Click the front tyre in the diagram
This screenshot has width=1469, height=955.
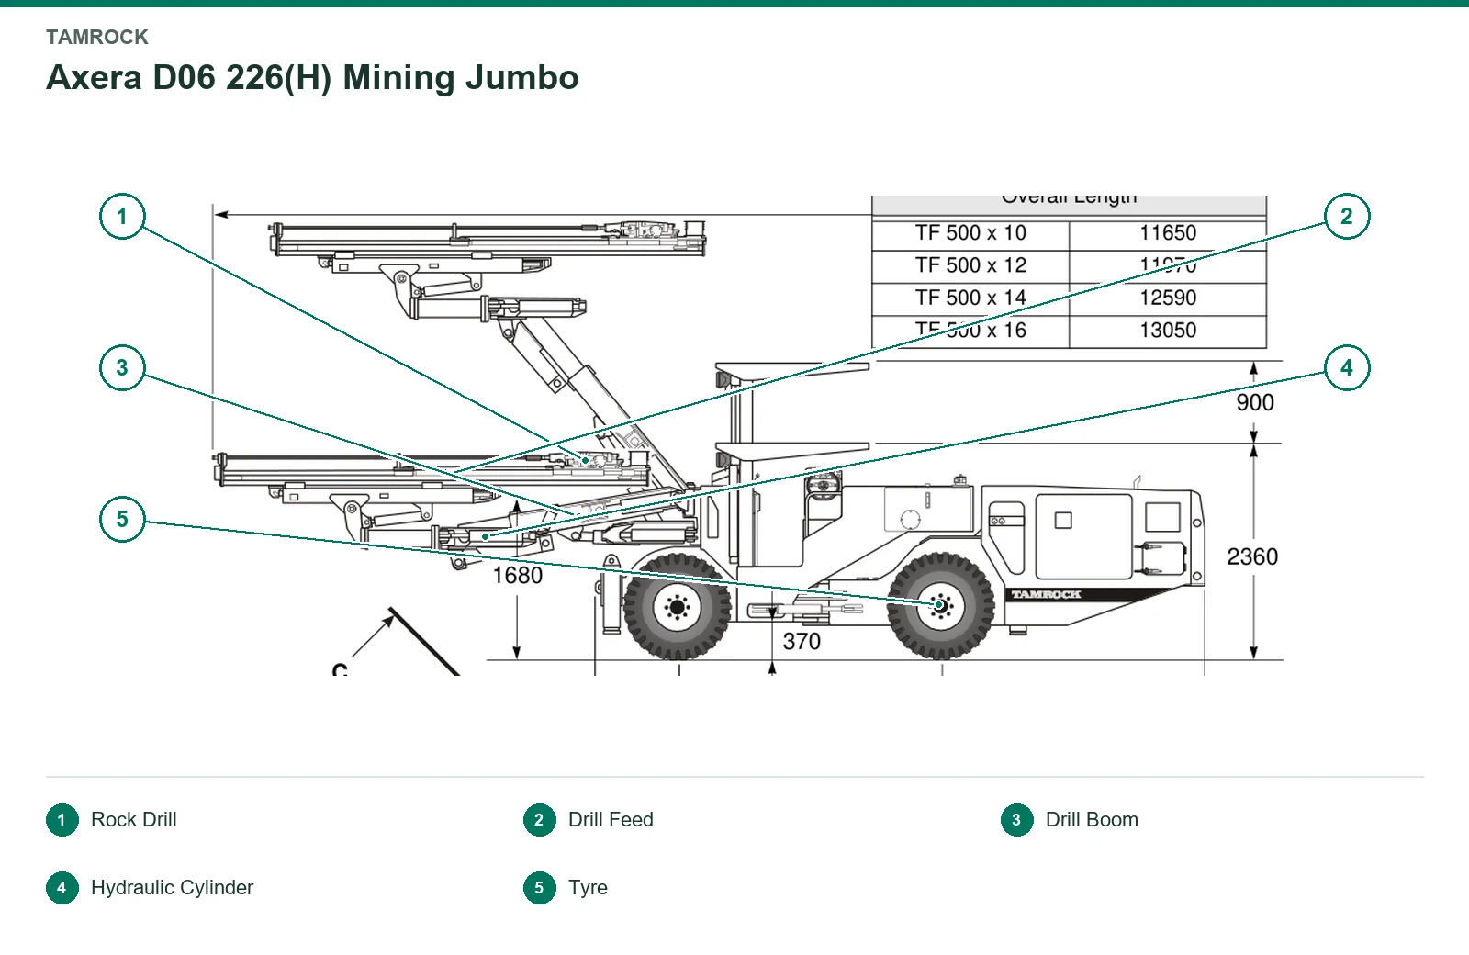pyautogui.click(x=677, y=607)
